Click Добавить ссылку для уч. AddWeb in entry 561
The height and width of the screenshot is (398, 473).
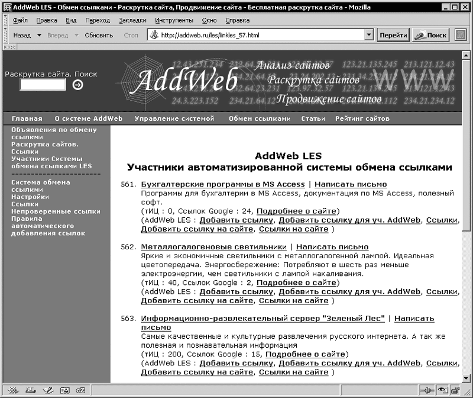tap(349, 220)
